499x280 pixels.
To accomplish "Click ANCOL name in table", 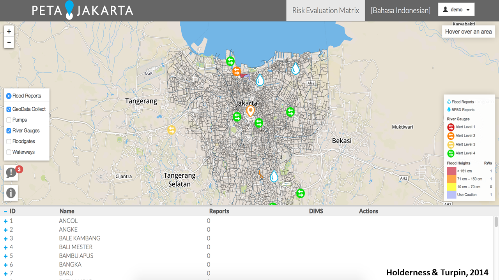I will [x=68, y=221].
